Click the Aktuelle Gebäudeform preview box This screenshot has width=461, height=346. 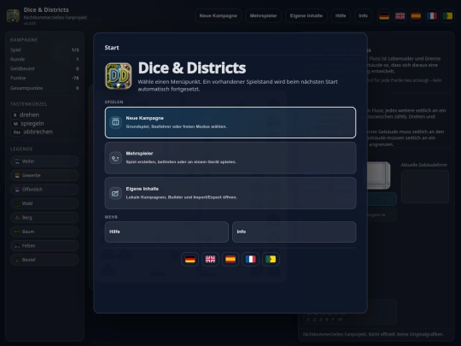(425, 186)
